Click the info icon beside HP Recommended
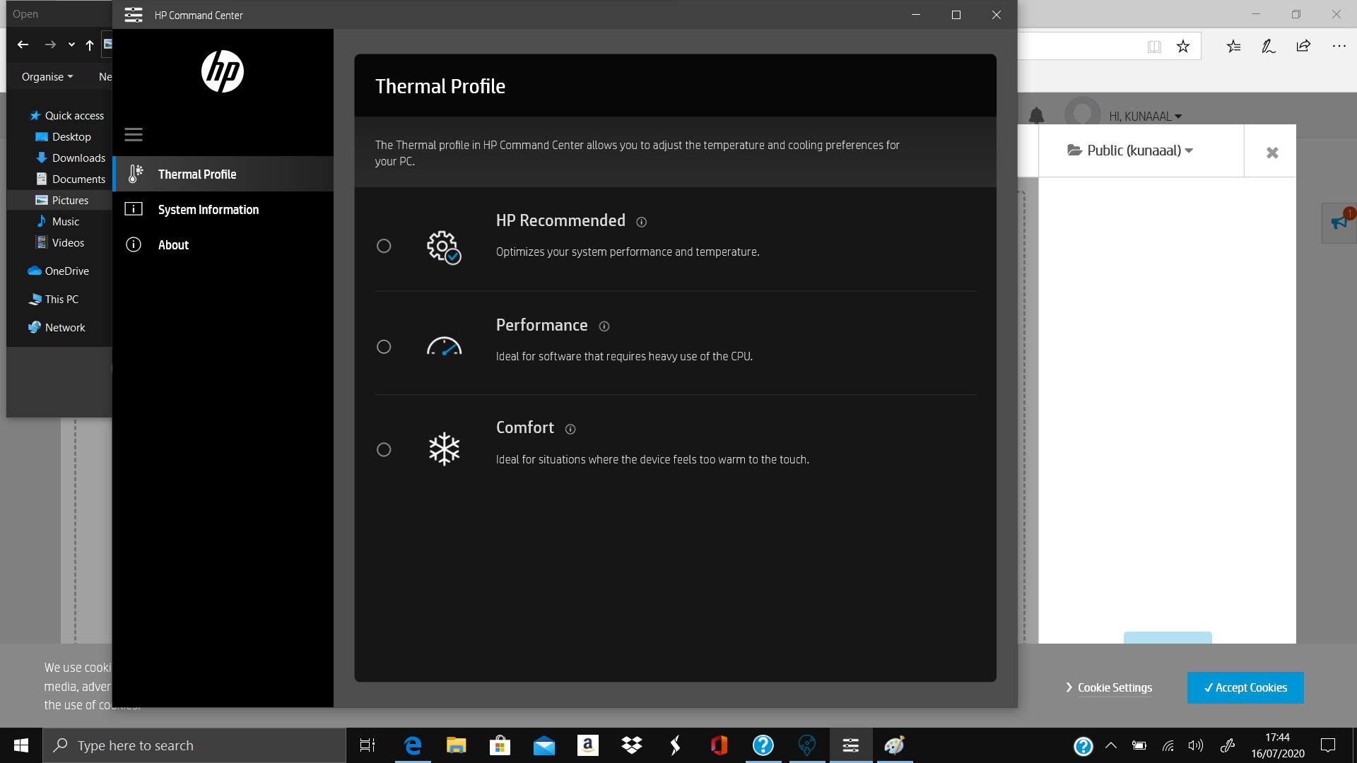This screenshot has height=763, width=1357. [641, 222]
